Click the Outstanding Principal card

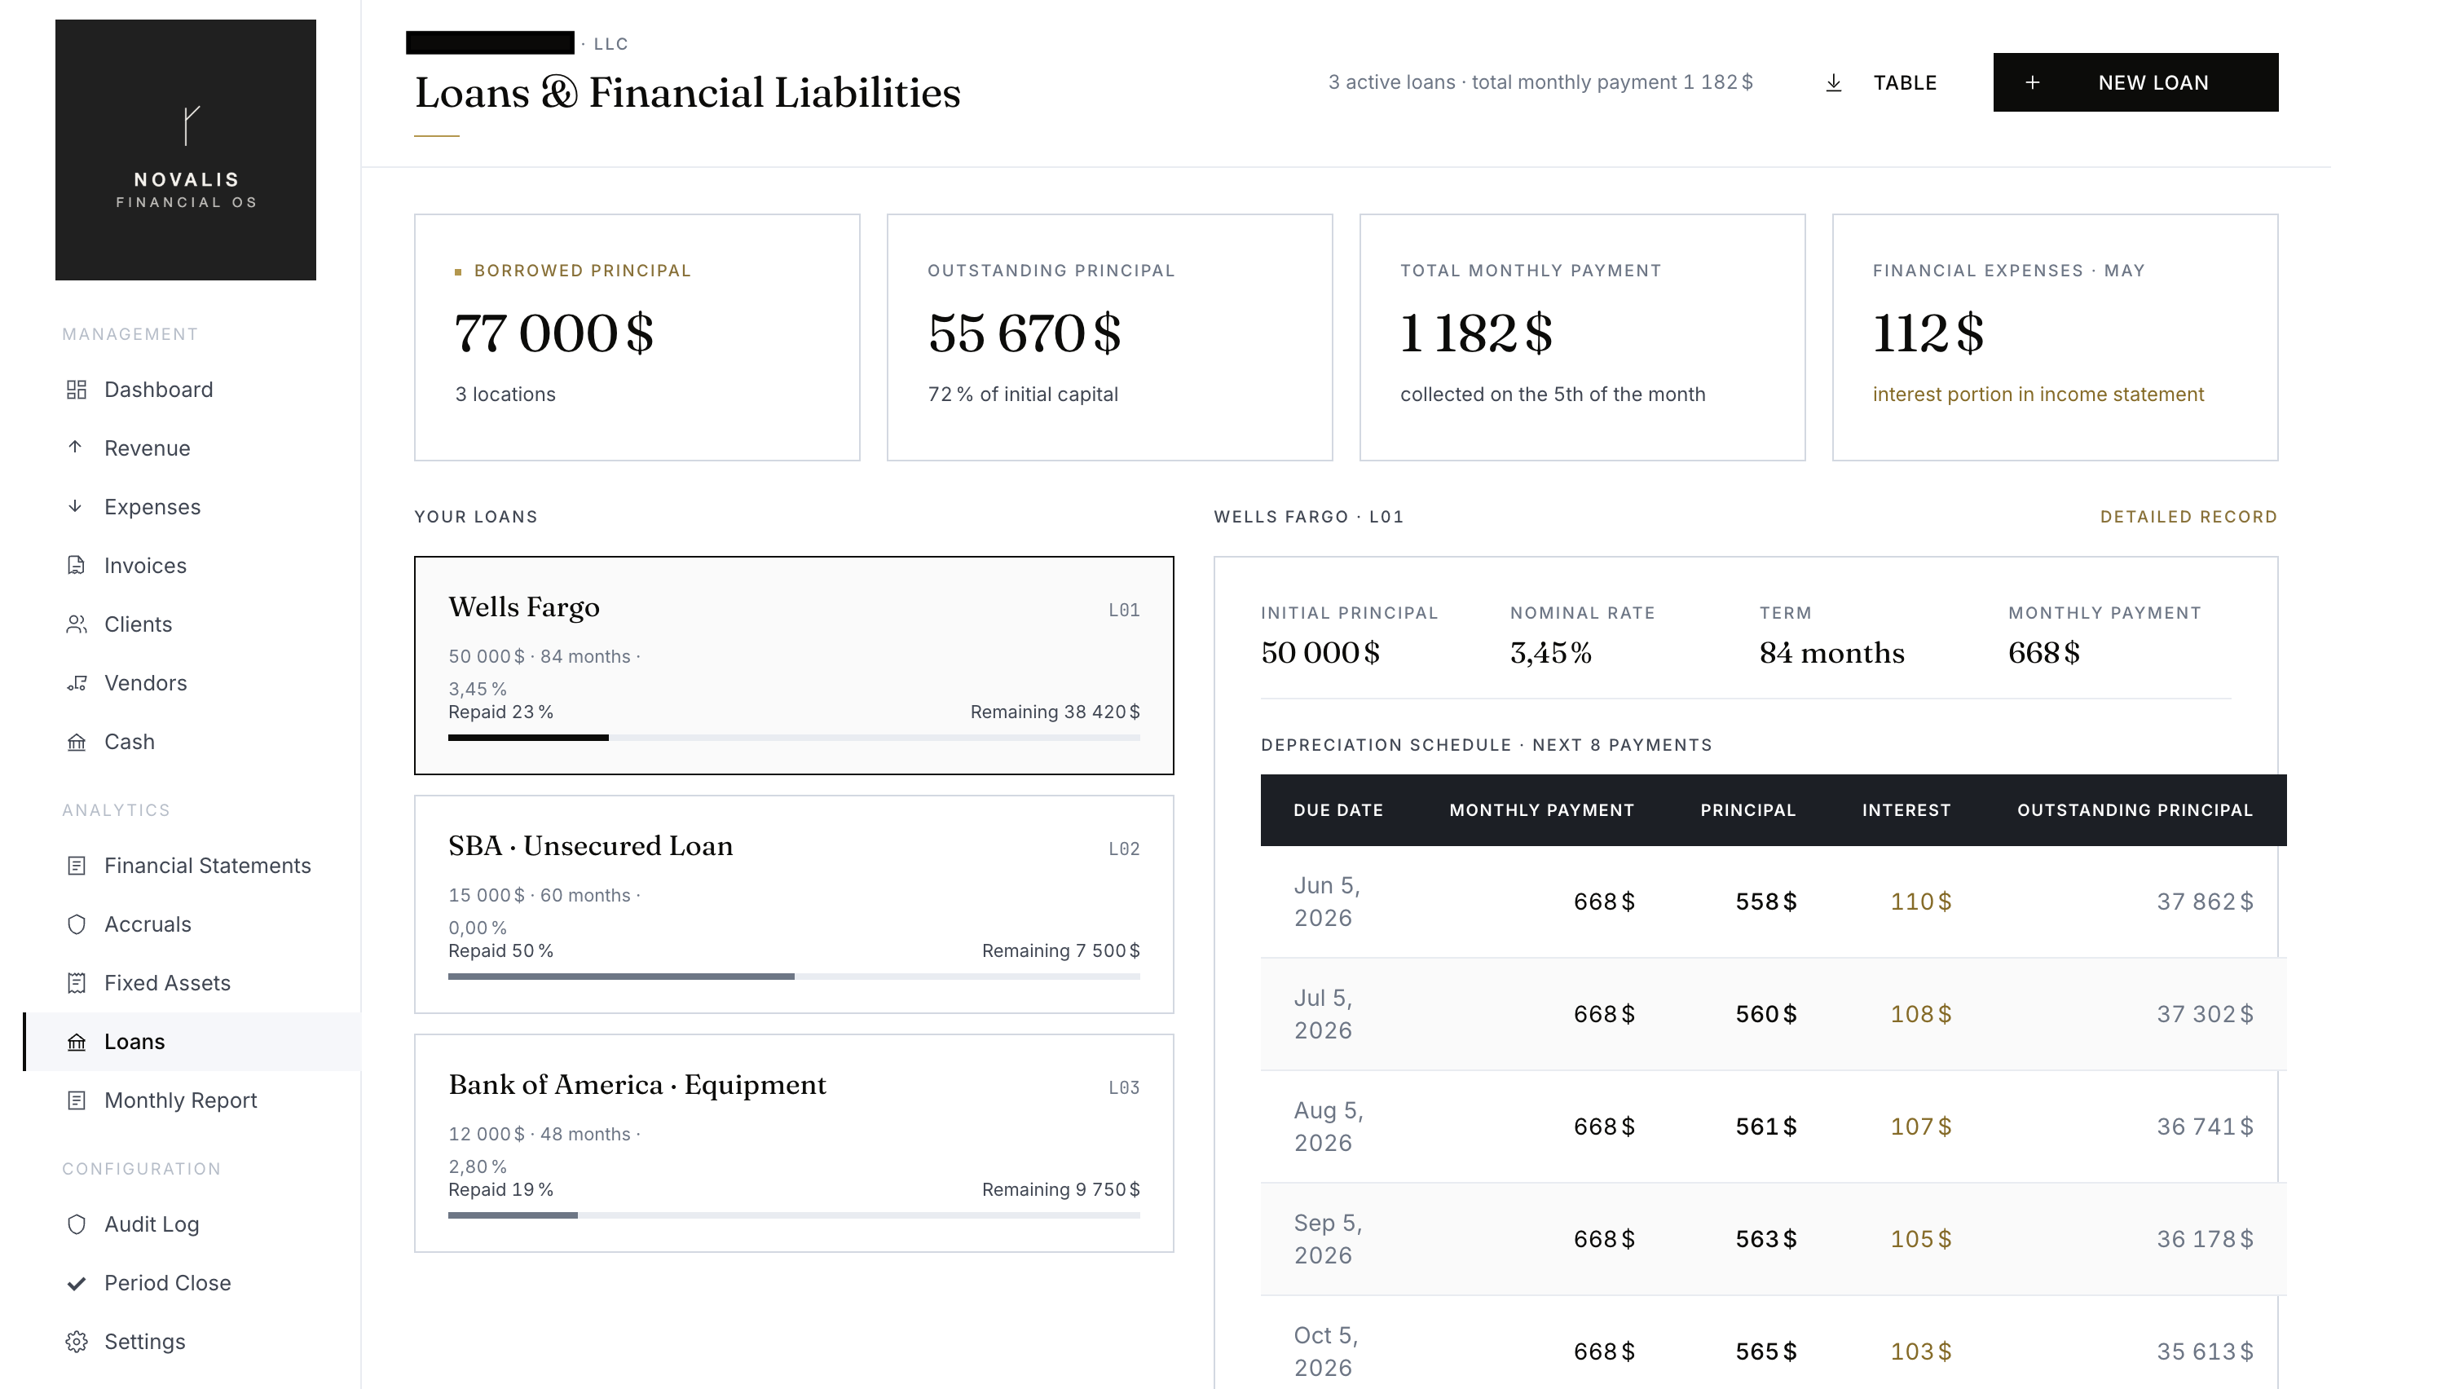pyautogui.click(x=1109, y=337)
